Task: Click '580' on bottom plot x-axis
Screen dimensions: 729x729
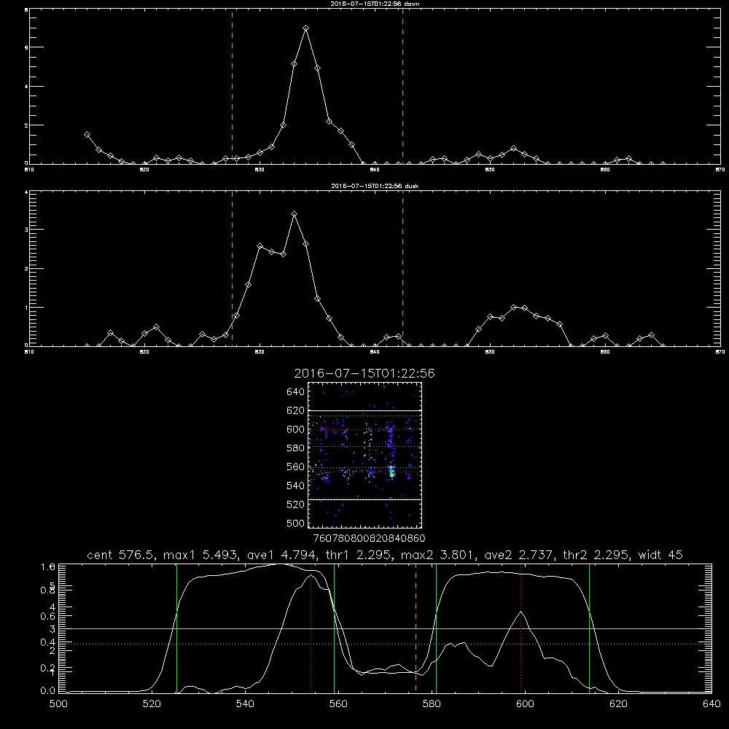Action: tap(432, 704)
